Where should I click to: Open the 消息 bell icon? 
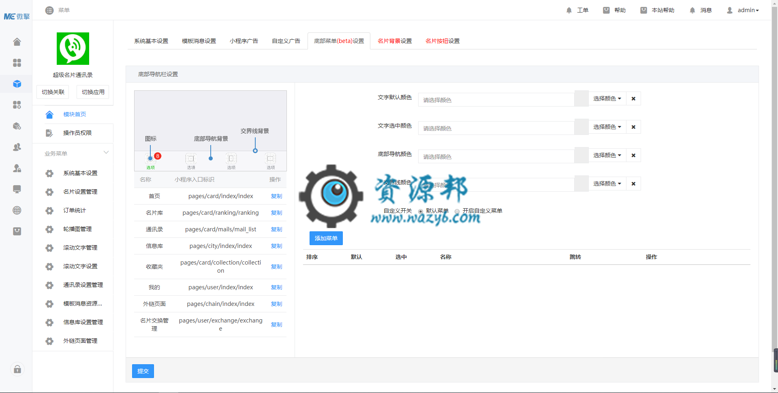point(692,10)
